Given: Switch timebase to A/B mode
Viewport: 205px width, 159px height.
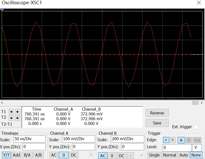Looking at the screenshot, I should [x=38, y=155].
